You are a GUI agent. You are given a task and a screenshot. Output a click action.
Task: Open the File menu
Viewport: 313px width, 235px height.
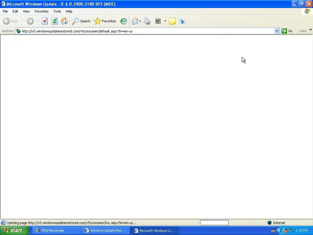(5, 11)
